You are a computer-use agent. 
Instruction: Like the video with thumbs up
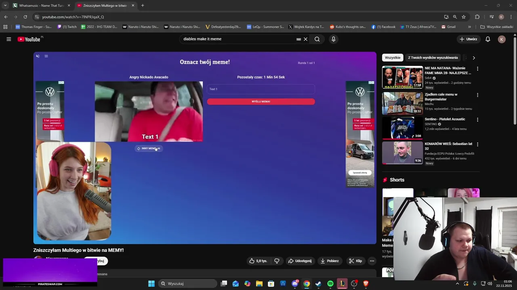(258, 261)
